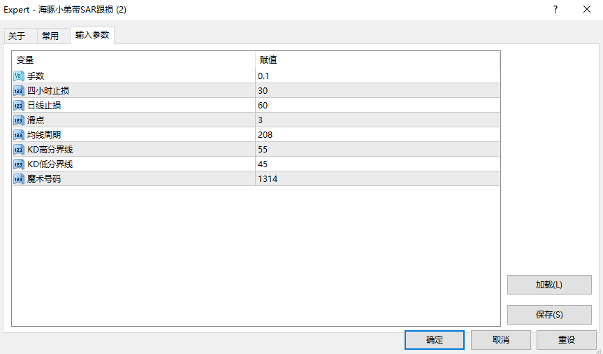603x354 pixels.
Task: Click the icon beside 四小时止损 parameter
Action: (x=19, y=90)
